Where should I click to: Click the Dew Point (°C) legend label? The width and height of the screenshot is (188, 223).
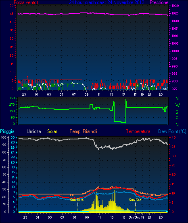172,131
